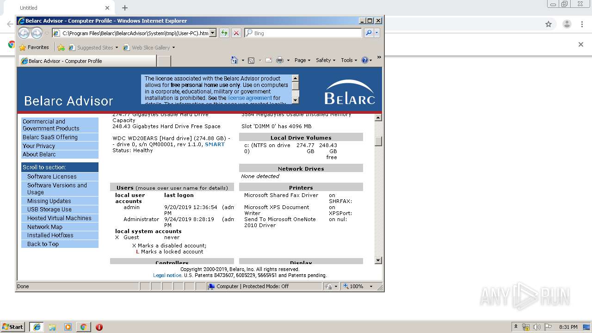The width and height of the screenshot is (592, 333).
Task: Click the Action Center flag tray icon
Action: point(548,327)
